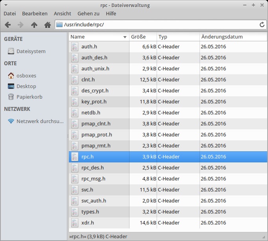Click the back navigation arrow
The width and height of the screenshot is (268, 241).
pos(7,25)
